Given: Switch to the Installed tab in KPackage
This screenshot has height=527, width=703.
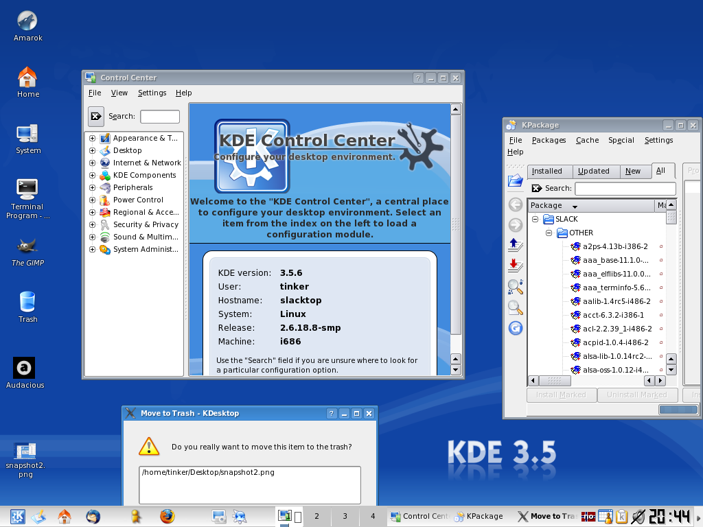Looking at the screenshot, I should tap(550, 171).
